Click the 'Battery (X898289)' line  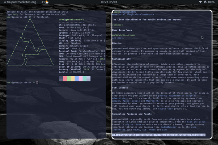click(x=82, y=70)
